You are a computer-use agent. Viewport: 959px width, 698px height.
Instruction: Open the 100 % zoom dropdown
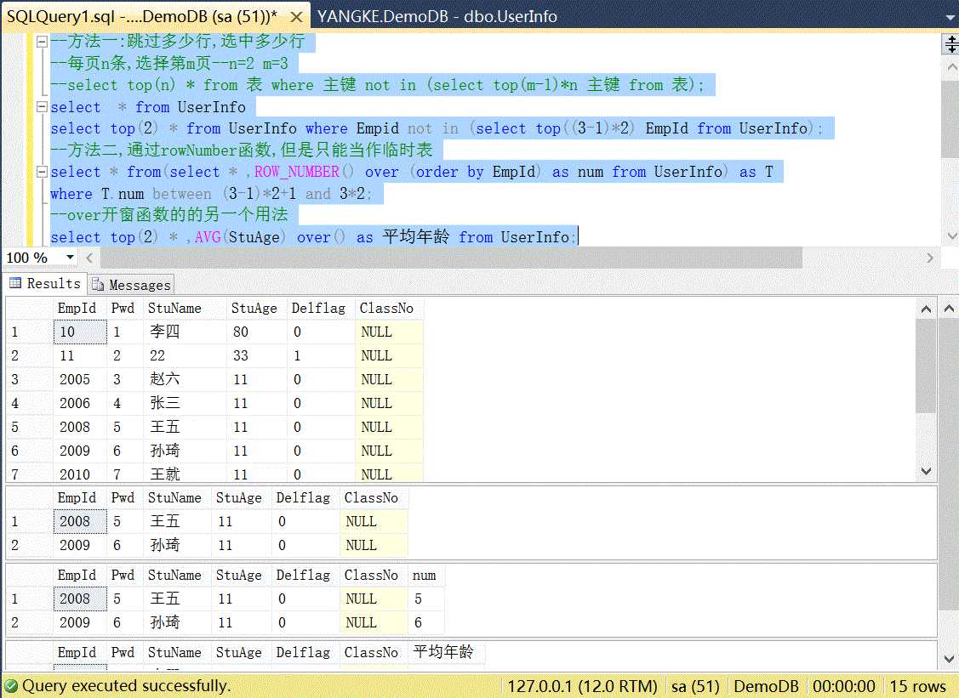(71, 258)
